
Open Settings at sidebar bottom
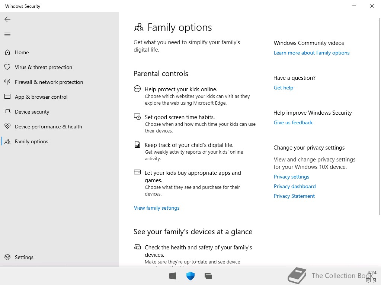tap(60, 257)
